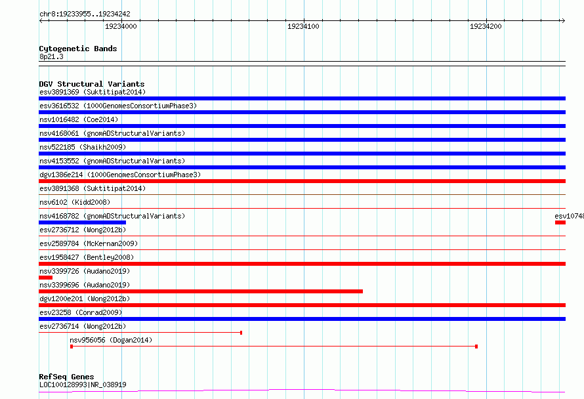Viewport: 584px width, 399px height.
Task: Select the nsv3399726 (Audano2019) label
Action: 85,271
